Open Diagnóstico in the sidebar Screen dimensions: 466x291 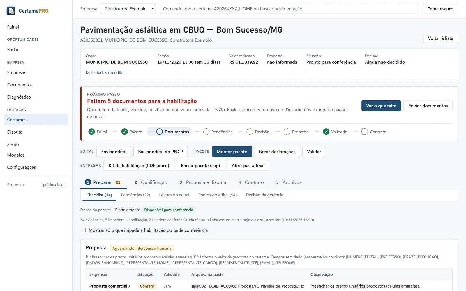[36, 97]
